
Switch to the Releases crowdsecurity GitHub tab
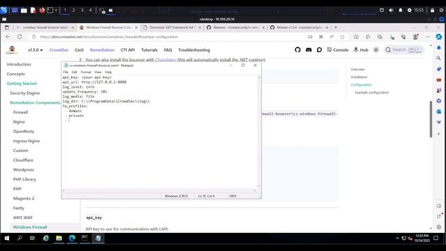[x=236, y=27]
